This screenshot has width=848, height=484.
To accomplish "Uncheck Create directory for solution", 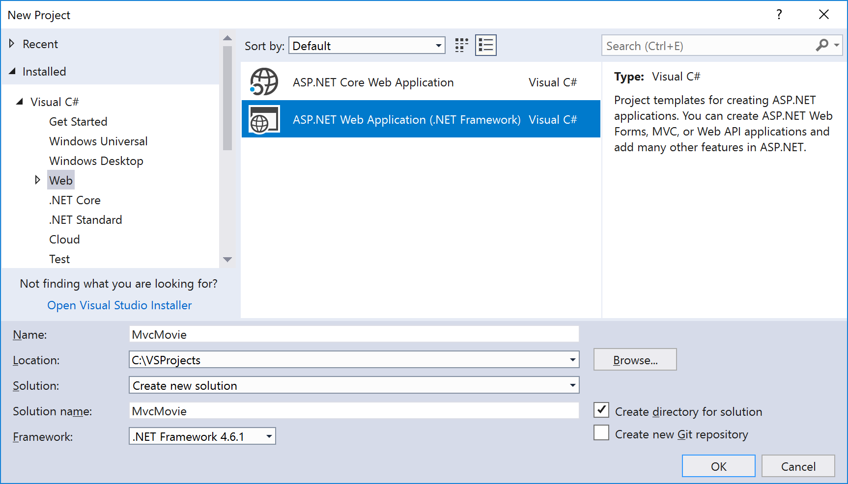I will point(601,409).
